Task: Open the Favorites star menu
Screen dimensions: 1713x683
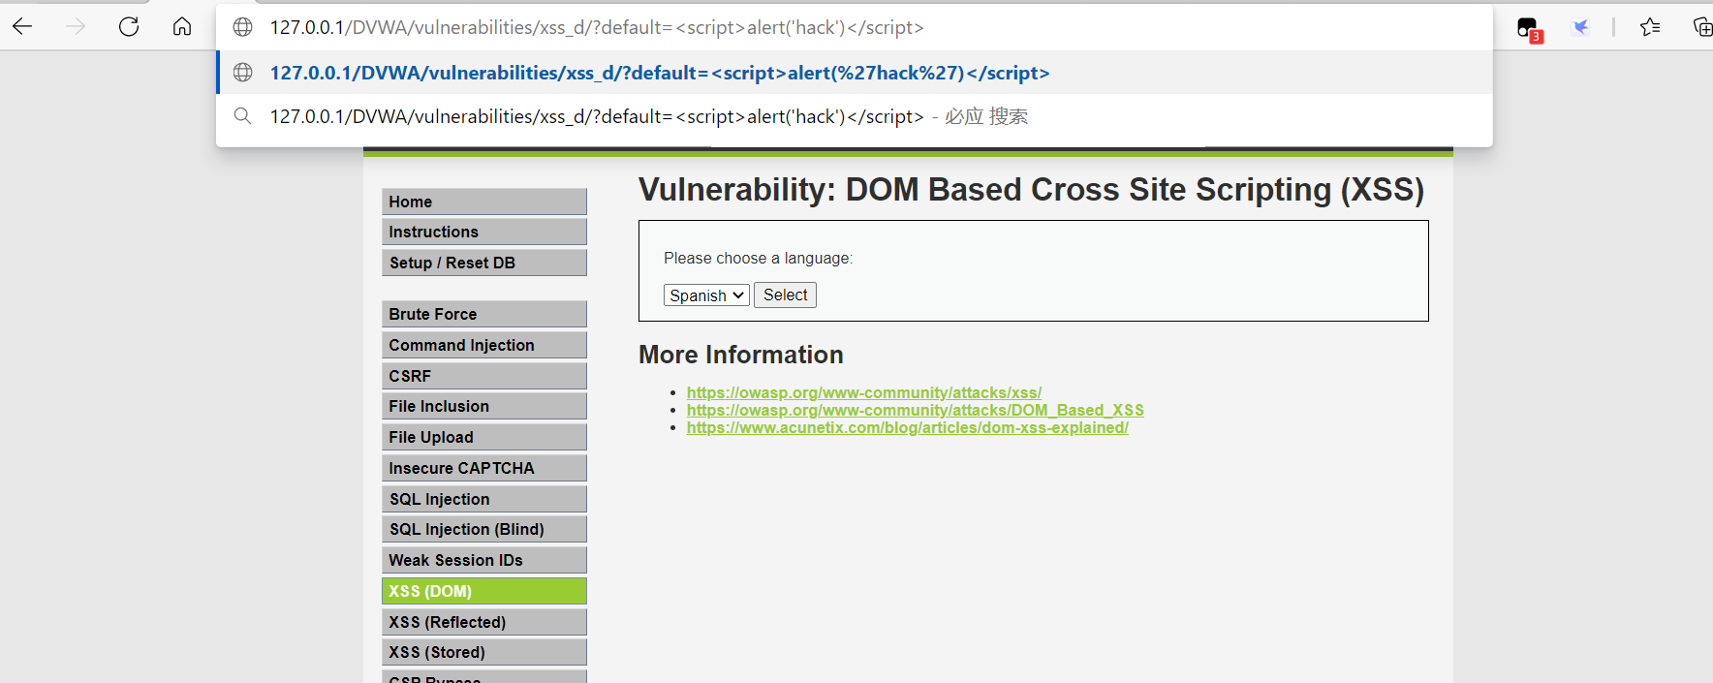Action: click(x=1650, y=27)
